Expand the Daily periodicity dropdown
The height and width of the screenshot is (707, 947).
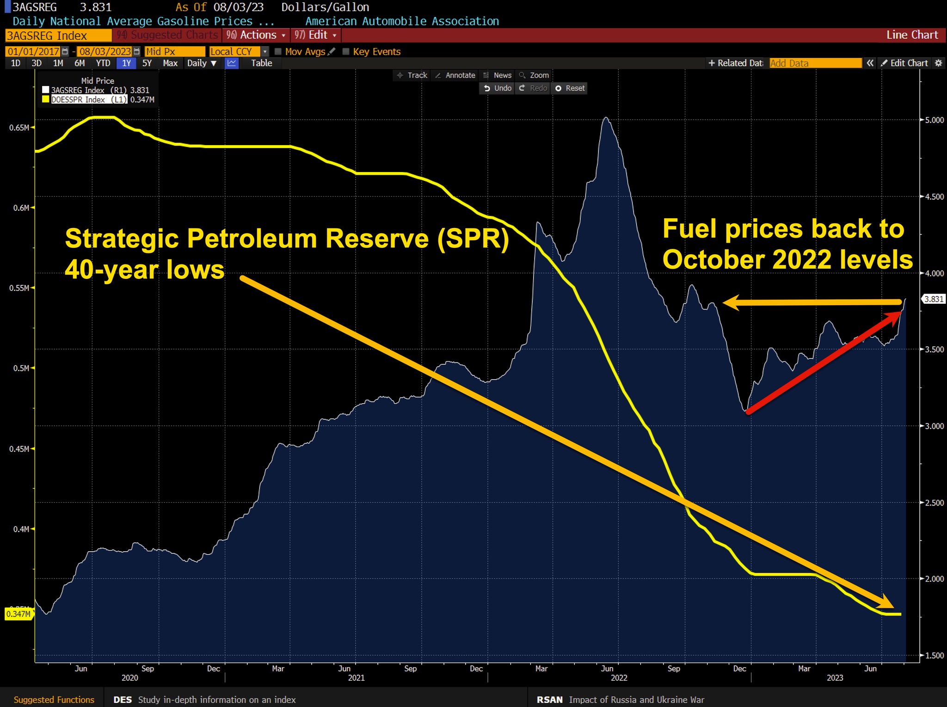click(x=202, y=63)
